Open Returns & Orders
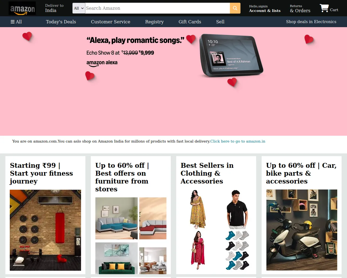The height and width of the screenshot is (278, 347). [300, 8]
